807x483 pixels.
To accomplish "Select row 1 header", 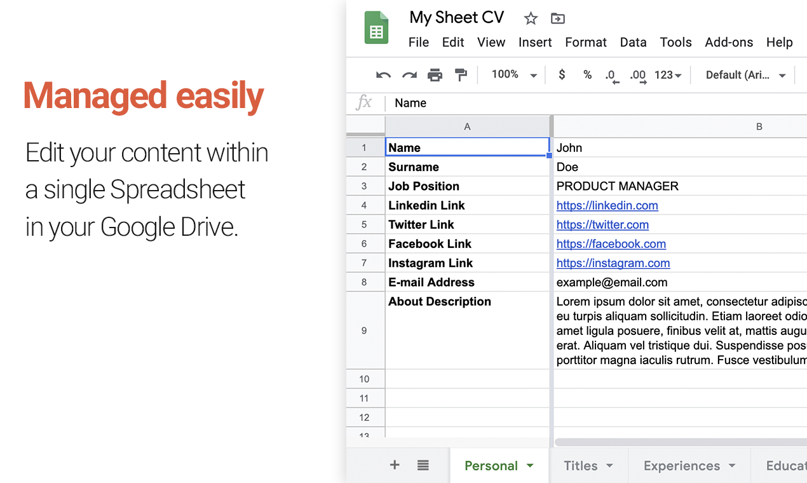I will (x=365, y=147).
